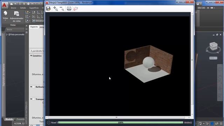
Task: Switch to the Aspecto tab
Action: pos(34,27)
